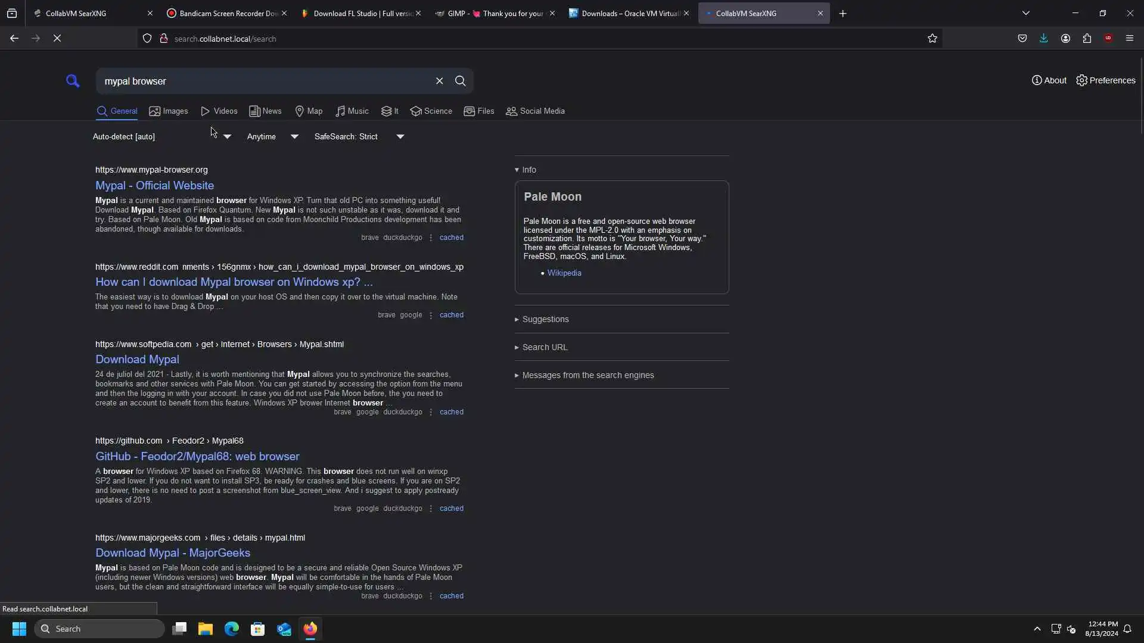1144x643 pixels.
Task: Open the uBlock Origin extension icon
Action: [x=1108, y=39]
